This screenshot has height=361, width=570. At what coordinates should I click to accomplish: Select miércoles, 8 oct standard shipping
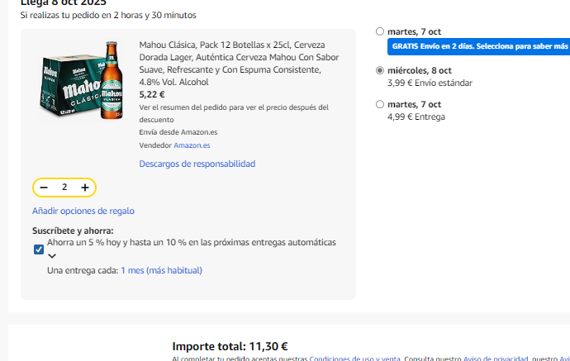coord(380,70)
